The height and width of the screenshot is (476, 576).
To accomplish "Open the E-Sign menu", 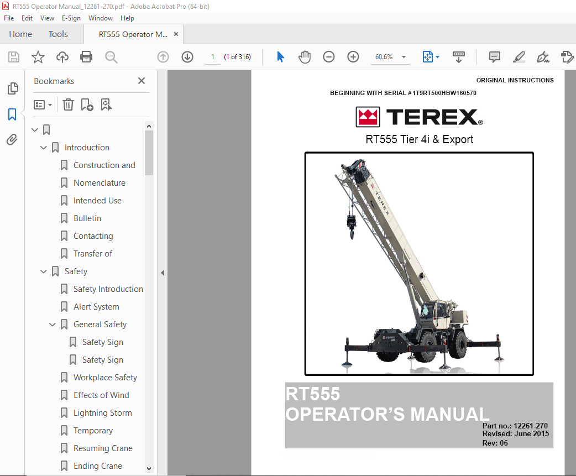I will tap(71, 18).
